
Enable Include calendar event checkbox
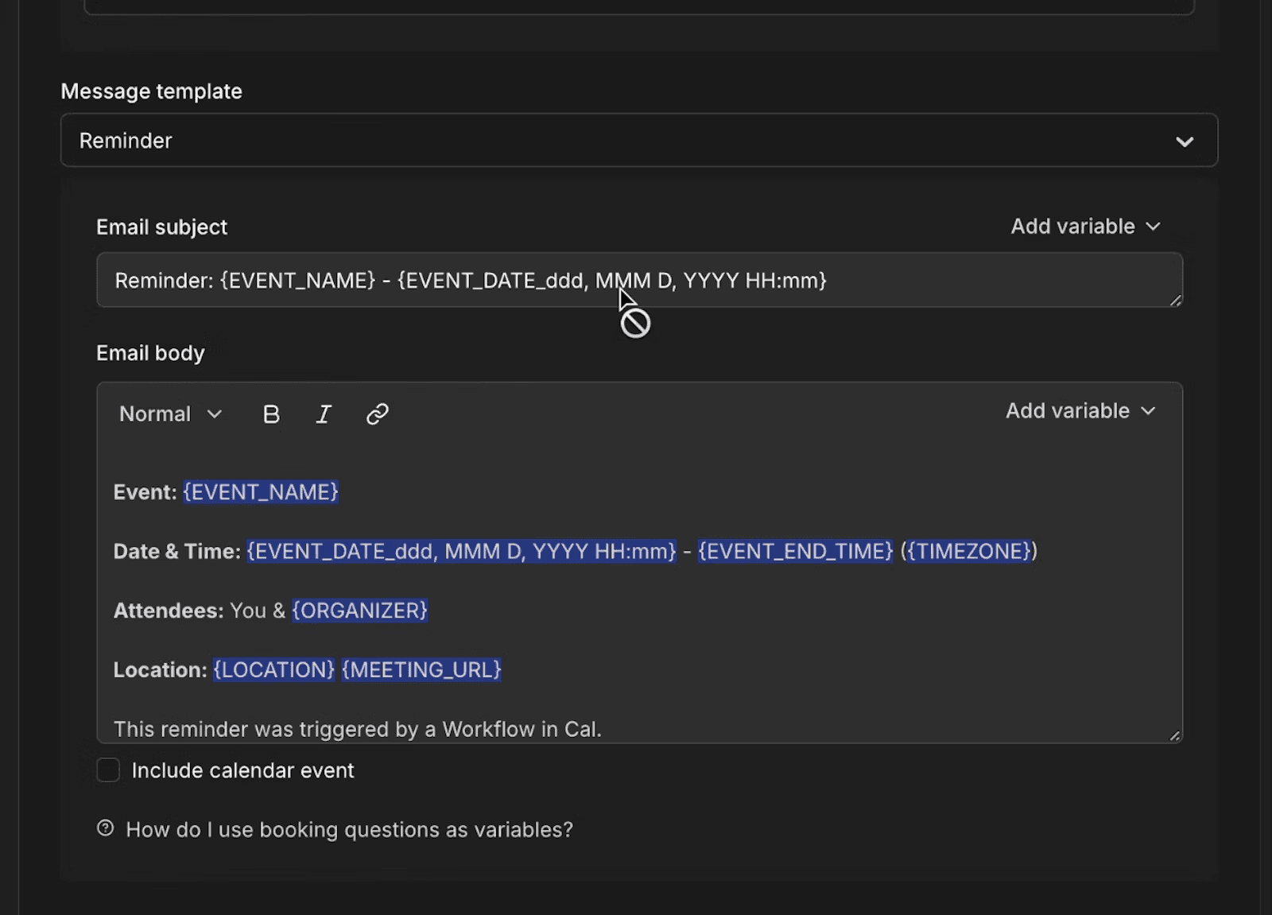click(x=108, y=770)
